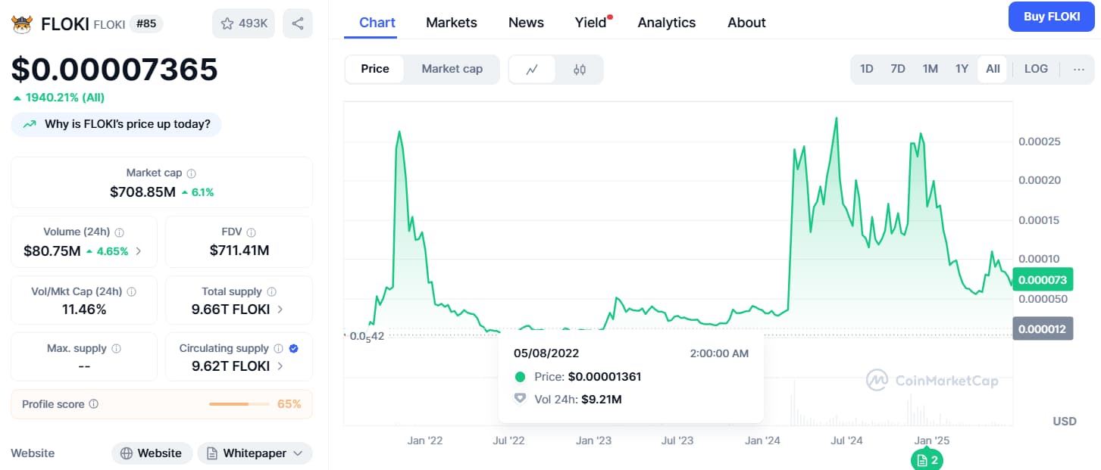1101x470 pixels.
Task: Click the $708.85M market cap value
Action: coord(142,192)
